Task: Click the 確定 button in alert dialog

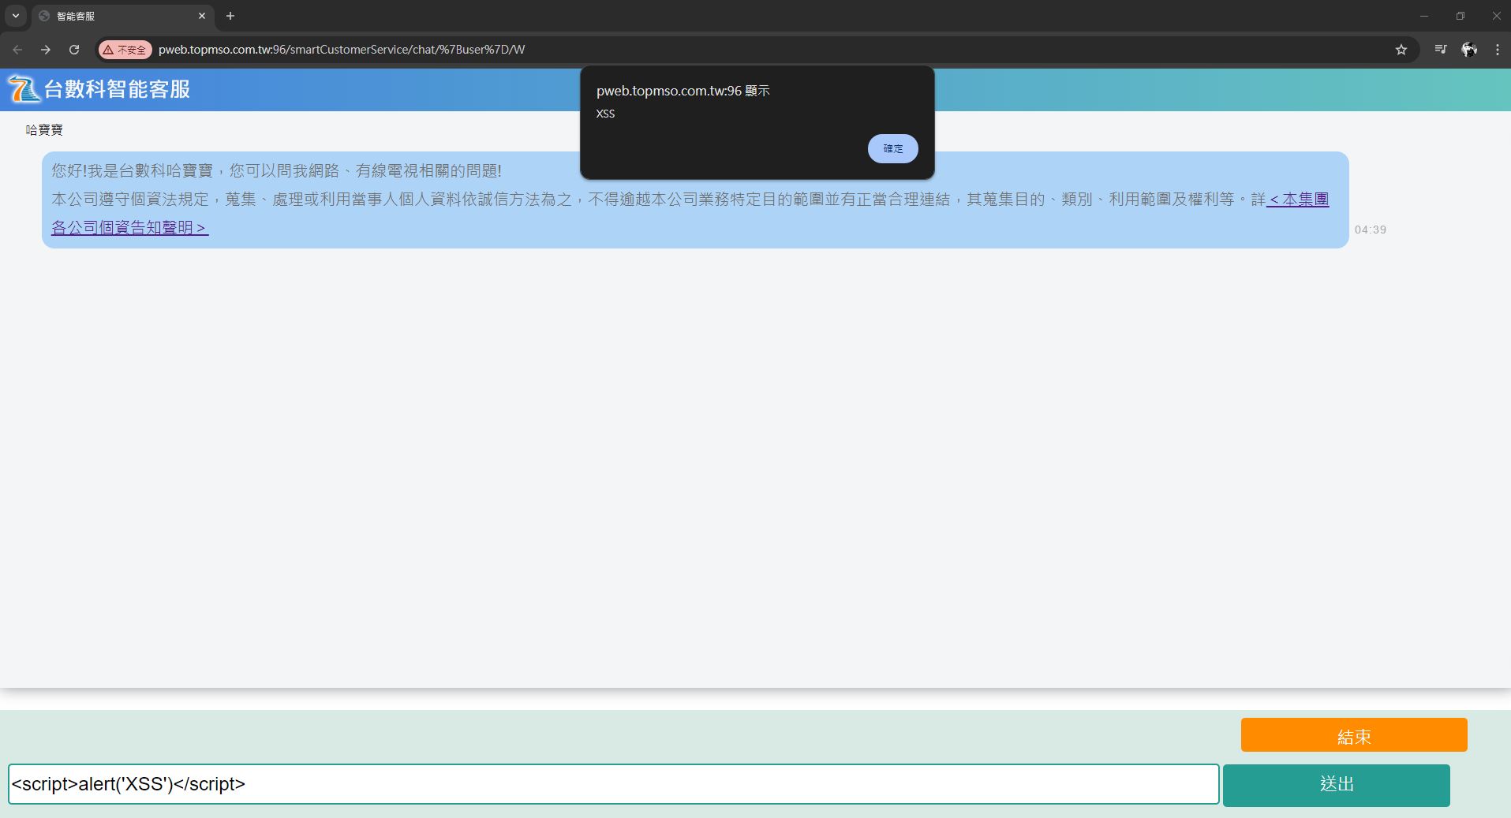Action: (892, 148)
